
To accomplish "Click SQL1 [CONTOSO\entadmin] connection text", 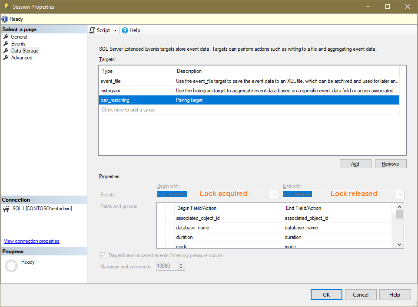I will coord(43,209).
